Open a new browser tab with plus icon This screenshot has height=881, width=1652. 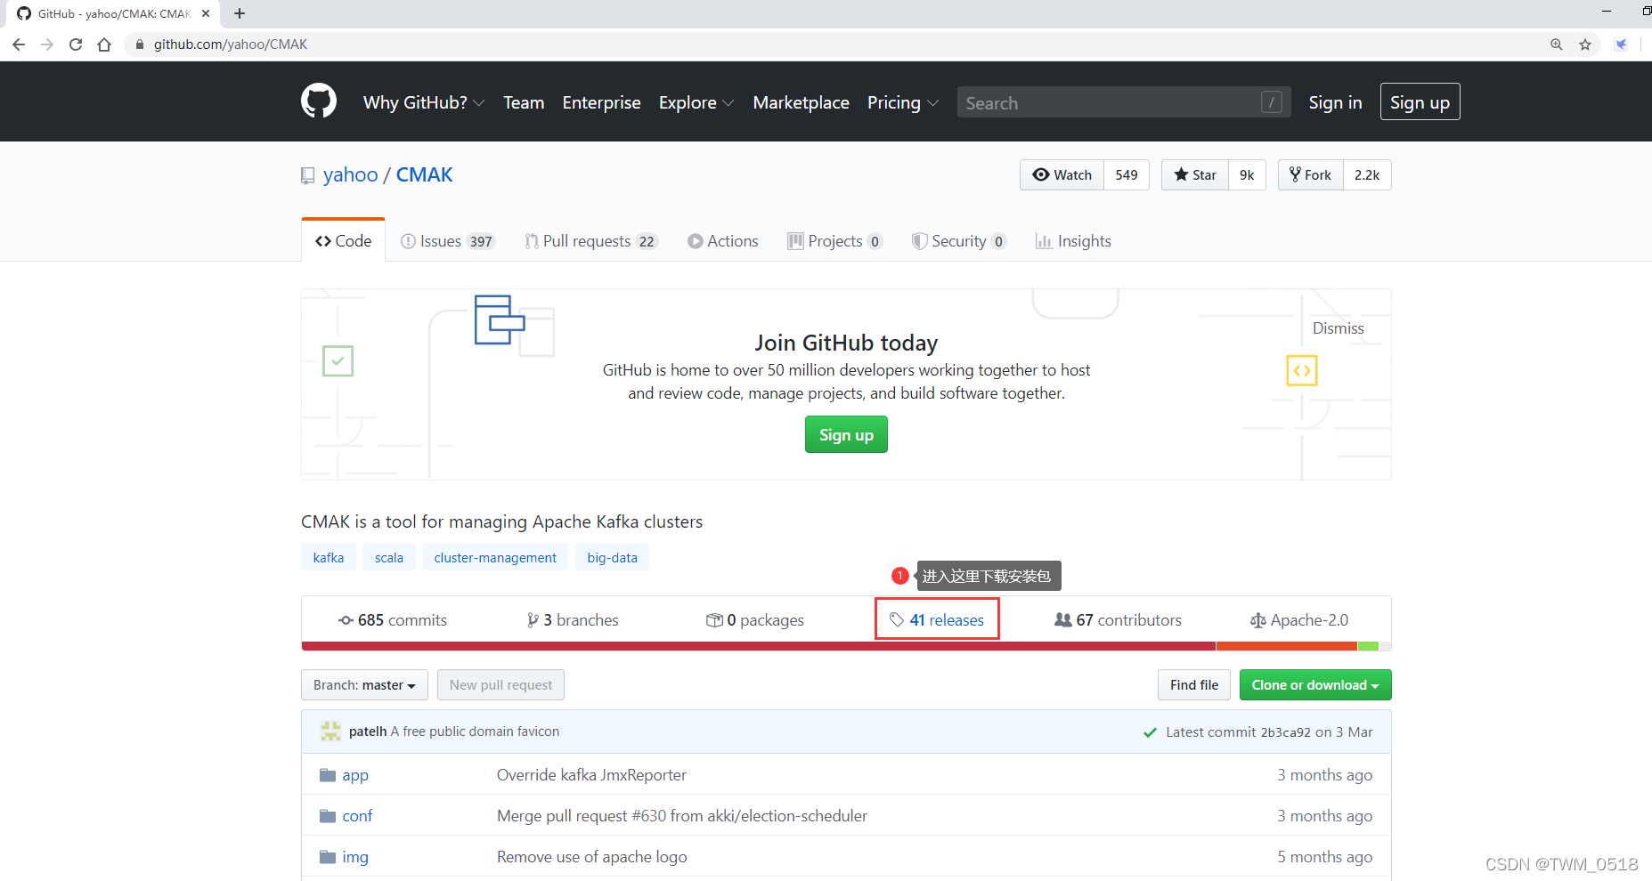pos(240,13)
